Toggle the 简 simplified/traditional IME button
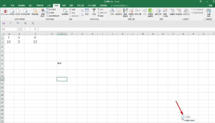The width and height of the screenshot is (215, 123). pos(188,117)
